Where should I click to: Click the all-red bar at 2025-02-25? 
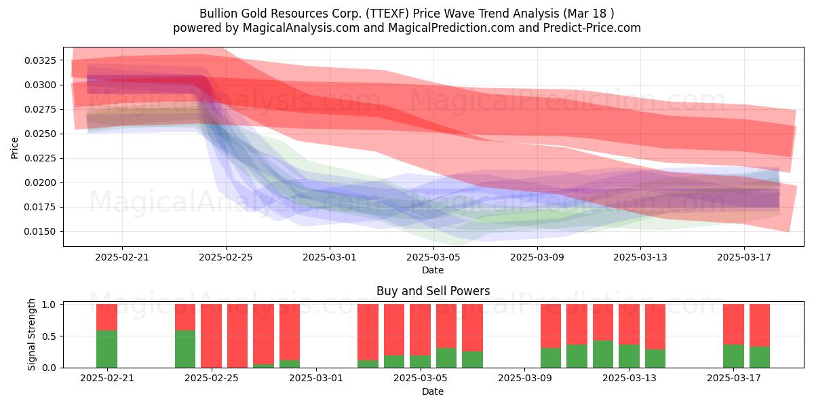(x=212, y=336)
